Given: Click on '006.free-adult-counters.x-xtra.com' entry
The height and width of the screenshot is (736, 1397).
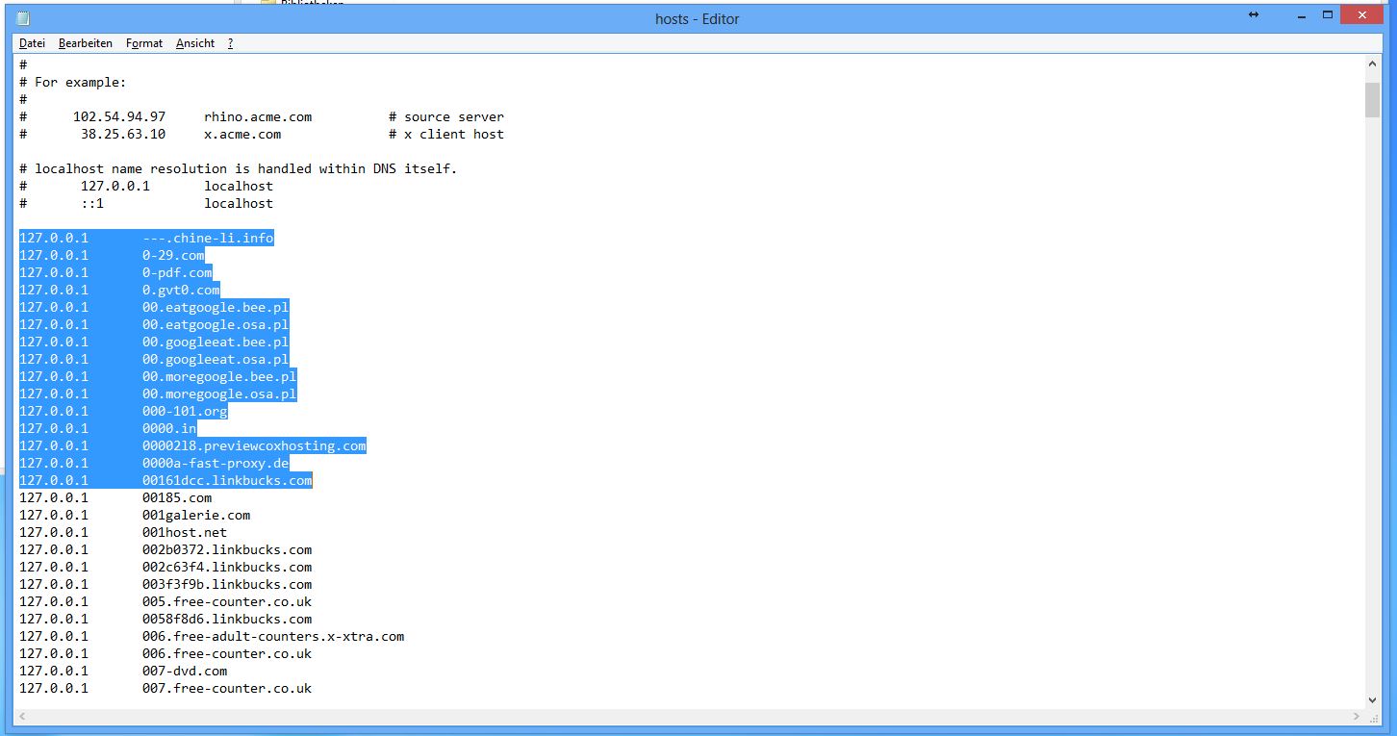Looking at the screenshot, I should (x=273, y=636).
